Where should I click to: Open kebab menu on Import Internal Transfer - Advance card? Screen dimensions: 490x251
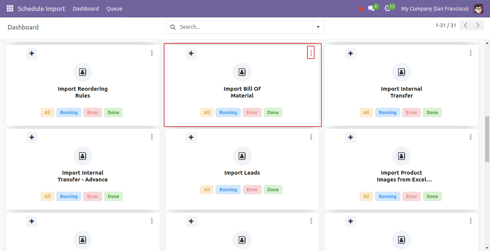[x=152, y=137]
